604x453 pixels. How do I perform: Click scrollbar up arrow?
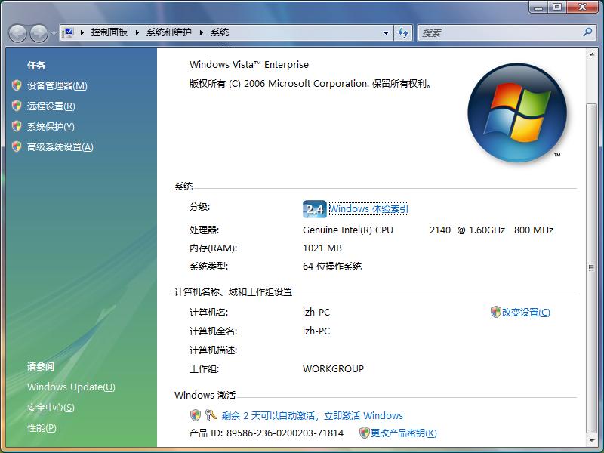(x=591, y=54)
